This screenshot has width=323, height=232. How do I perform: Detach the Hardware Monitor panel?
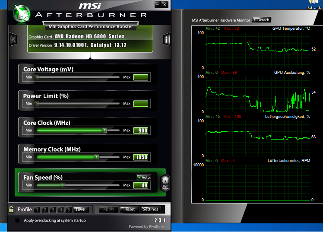click(261, 20)
